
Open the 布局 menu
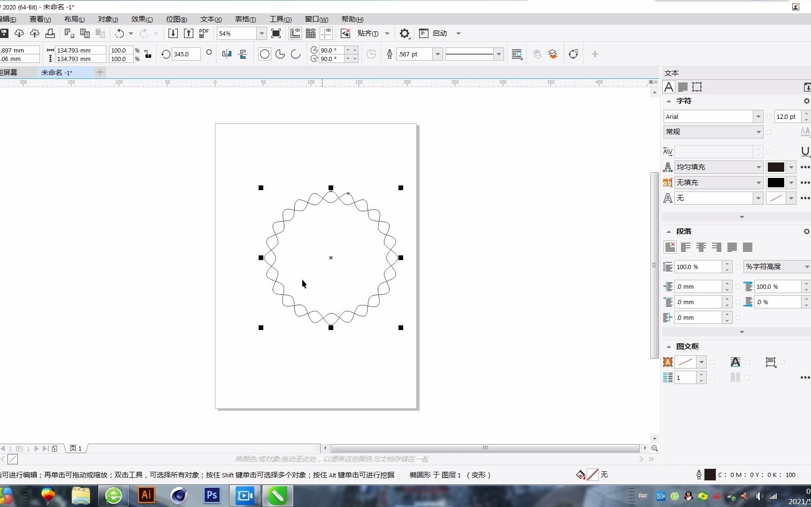tap(74, 19)
